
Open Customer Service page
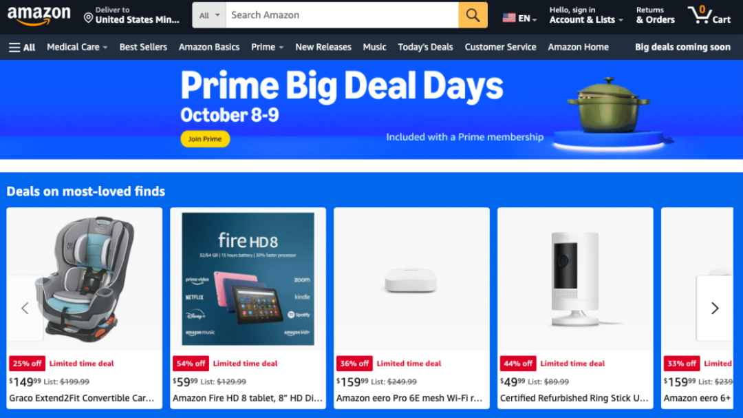coord(500,47)
